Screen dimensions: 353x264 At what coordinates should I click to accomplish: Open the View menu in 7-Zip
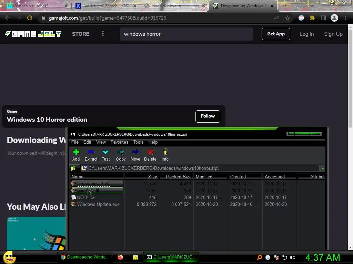101,142
